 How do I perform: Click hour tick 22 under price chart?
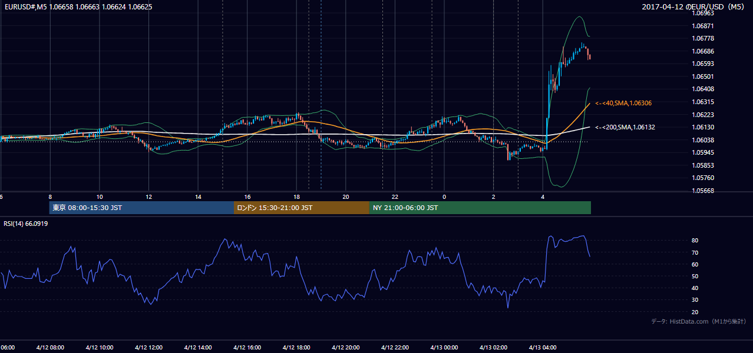coord(395,197)
